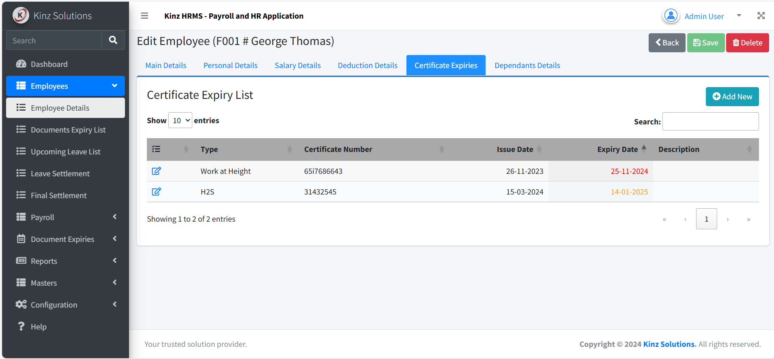
Task: Expand the Reports submenu chevron
Action: tap(115, 261)
